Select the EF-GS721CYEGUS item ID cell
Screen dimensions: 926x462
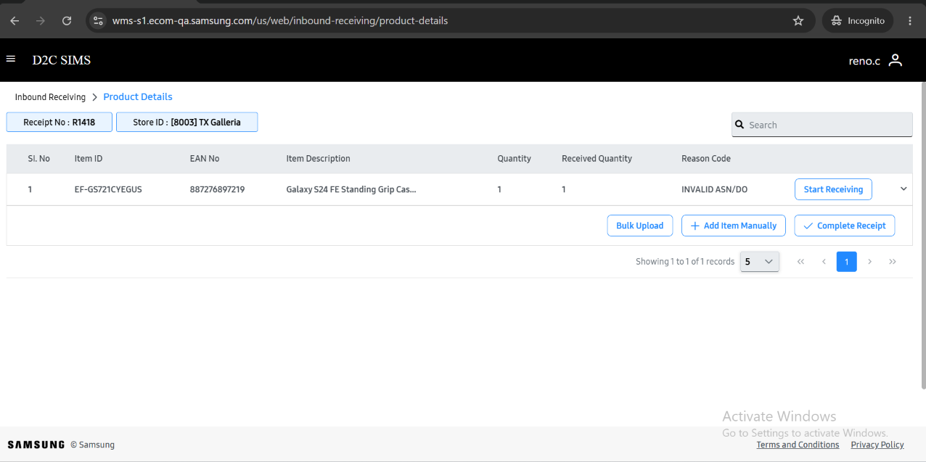108,189
